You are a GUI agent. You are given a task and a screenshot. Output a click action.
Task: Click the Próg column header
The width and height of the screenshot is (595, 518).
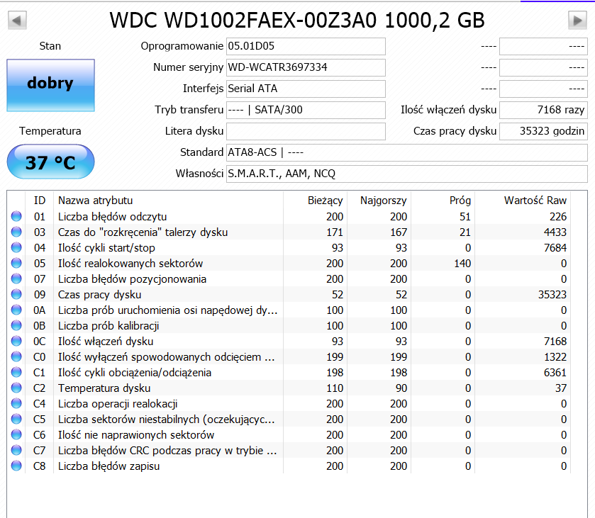coord(443,201)
